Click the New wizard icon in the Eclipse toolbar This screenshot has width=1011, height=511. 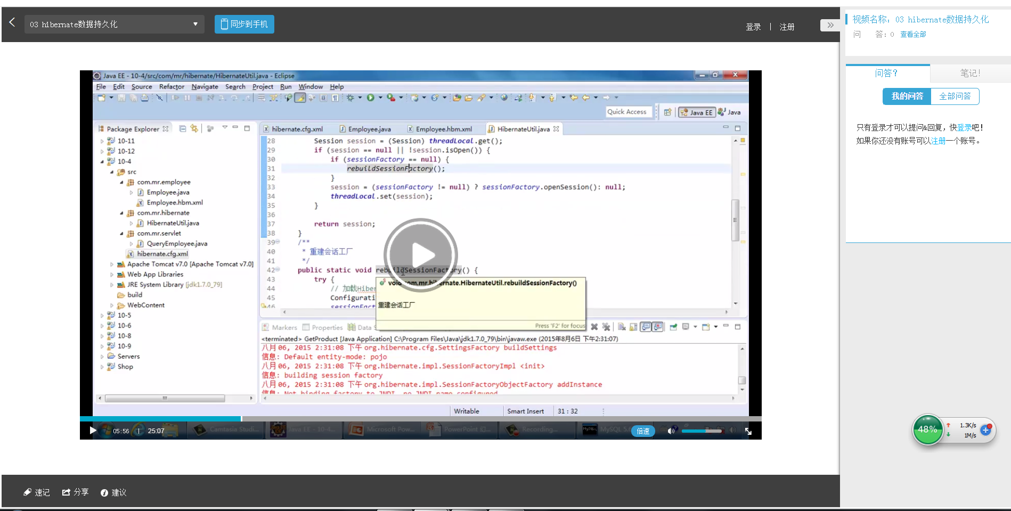pyautogui.click(x=101, y=98)
